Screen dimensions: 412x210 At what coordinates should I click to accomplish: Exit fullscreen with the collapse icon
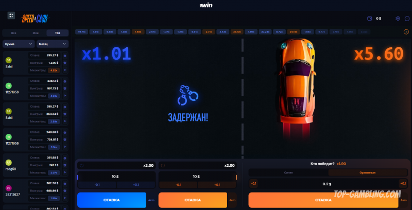click(11, 15)
